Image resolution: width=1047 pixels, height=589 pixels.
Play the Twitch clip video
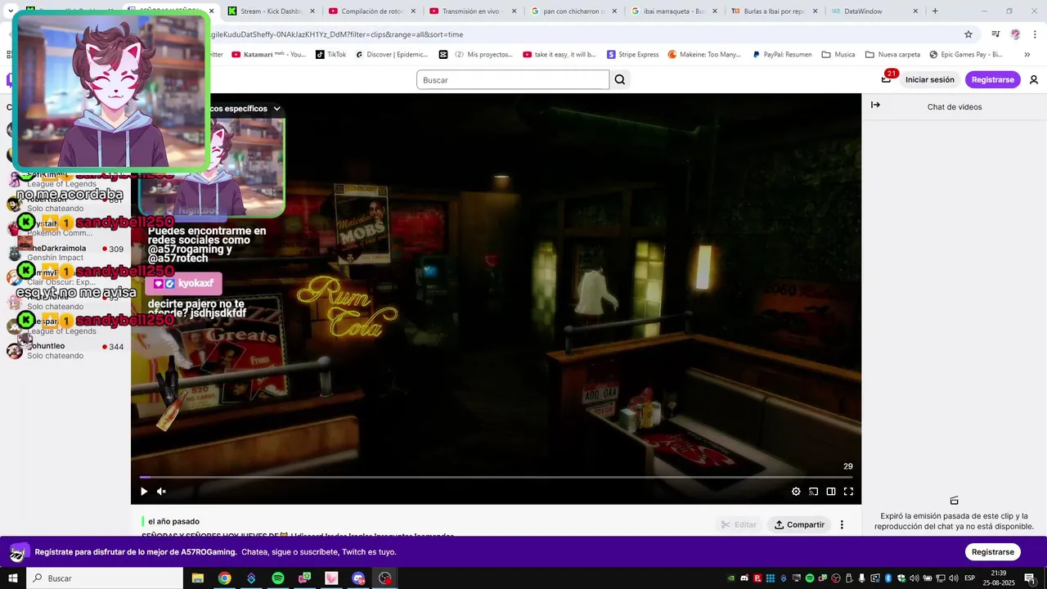pos(144,492)
